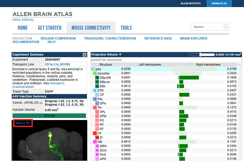Open the Help link

[x=52, y=42]
